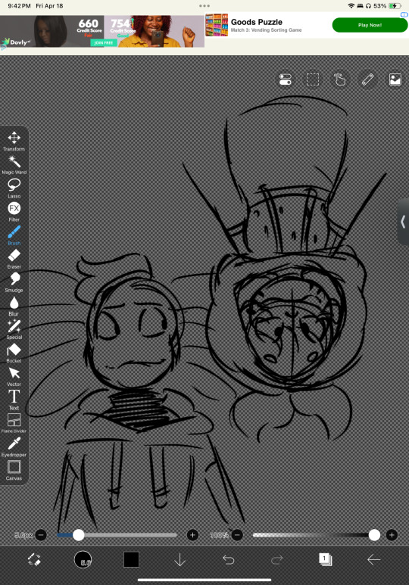Image resolution: width=409 pixels, height=585 pixels.
Task: Switch between brush and eraser
Action: point(34,559)
